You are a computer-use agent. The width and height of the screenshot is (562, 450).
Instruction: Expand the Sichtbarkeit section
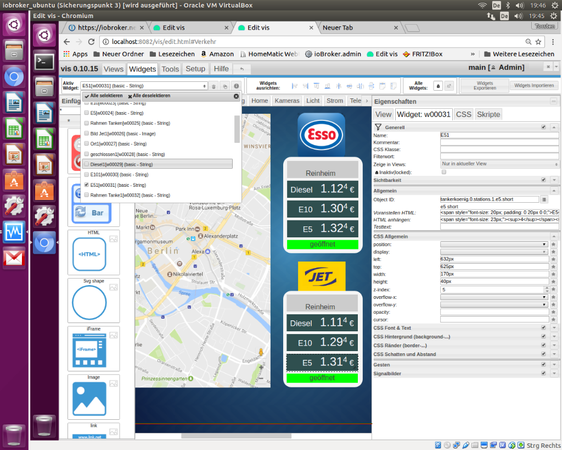554,180
